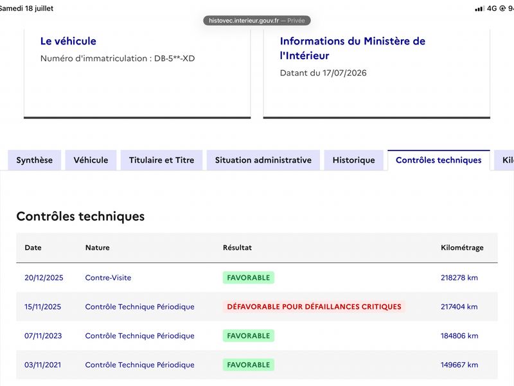Select the Situation administrative tab
The width and height of the screenshot is (514, 386).
263,160
